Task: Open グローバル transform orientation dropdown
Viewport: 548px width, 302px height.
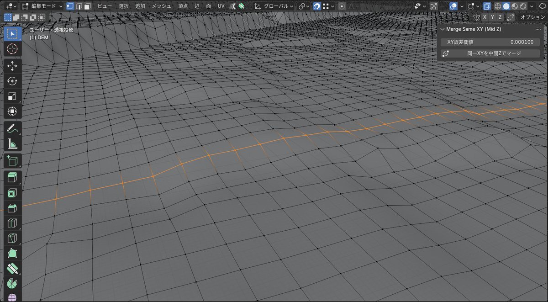Action: pos(274,6)
